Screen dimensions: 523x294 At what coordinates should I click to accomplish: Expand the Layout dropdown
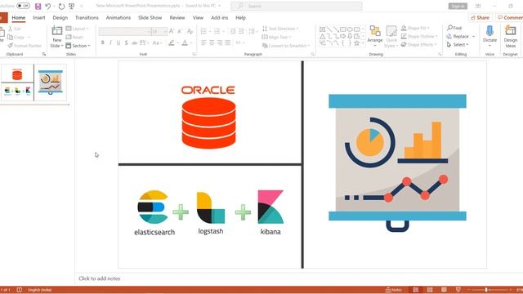78,29
